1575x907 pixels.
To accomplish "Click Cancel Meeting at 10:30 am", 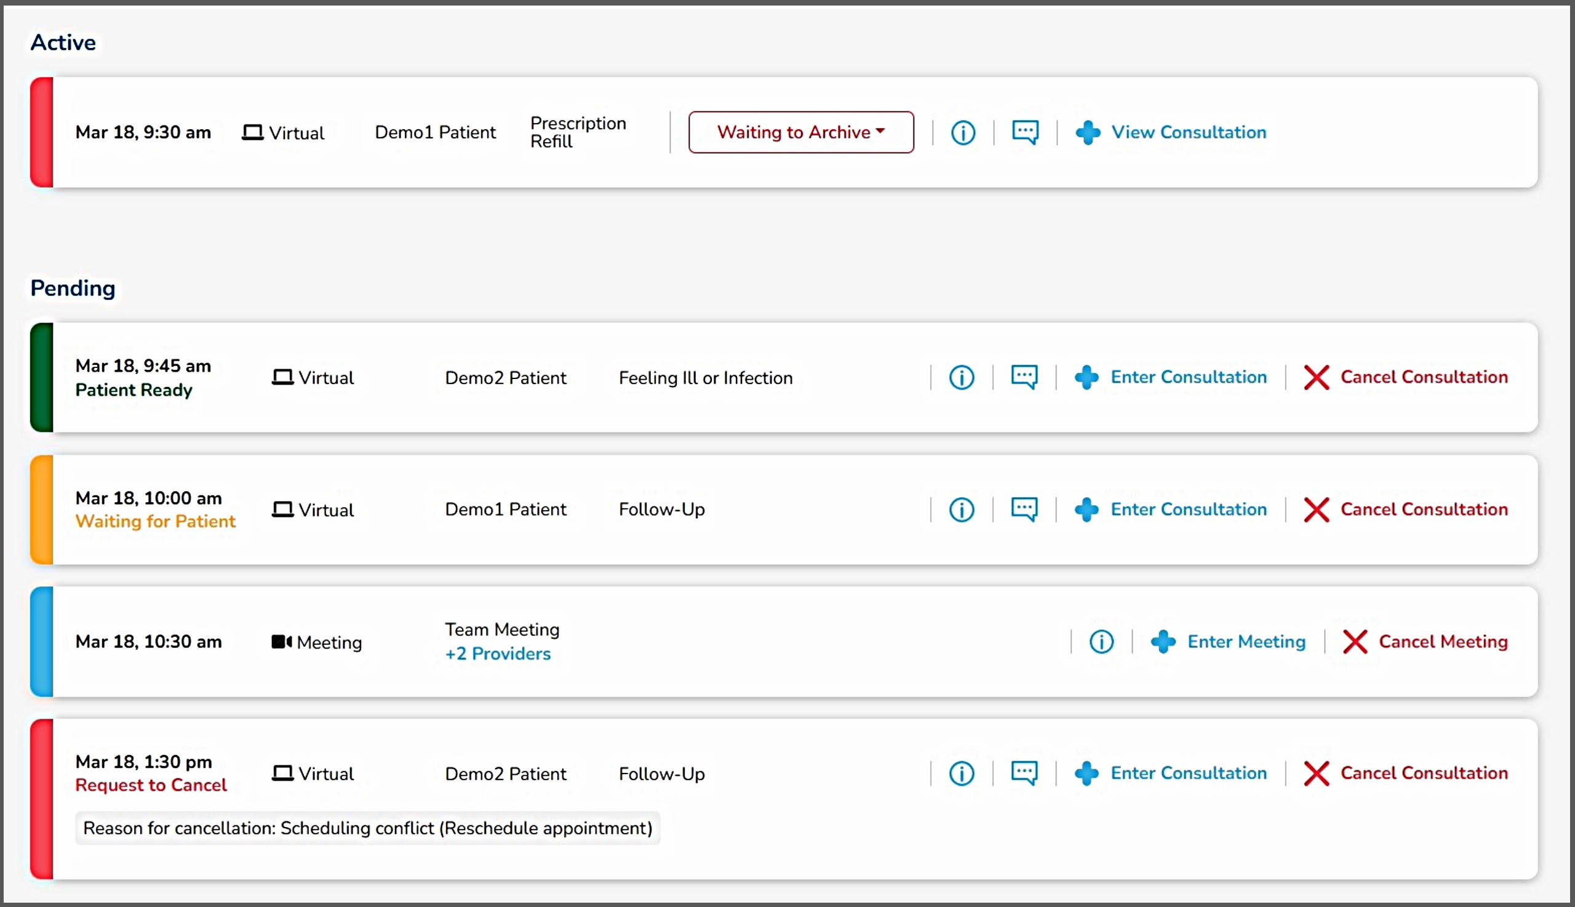I will [x=1425, y=642].
